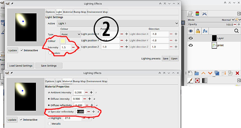
Task: Increase Ambient intensity with plus
Action: [x=91, y=92]
